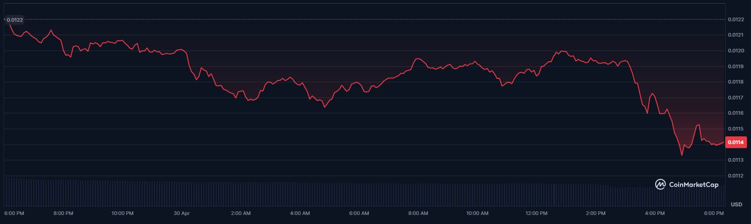Click the 0.0117 y-axis label

coord(736,98)
